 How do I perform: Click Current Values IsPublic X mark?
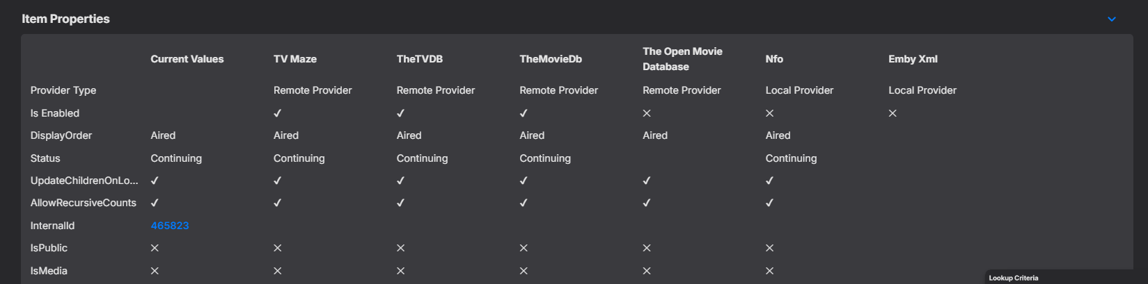pyautogui.click(x=155, y=248)
